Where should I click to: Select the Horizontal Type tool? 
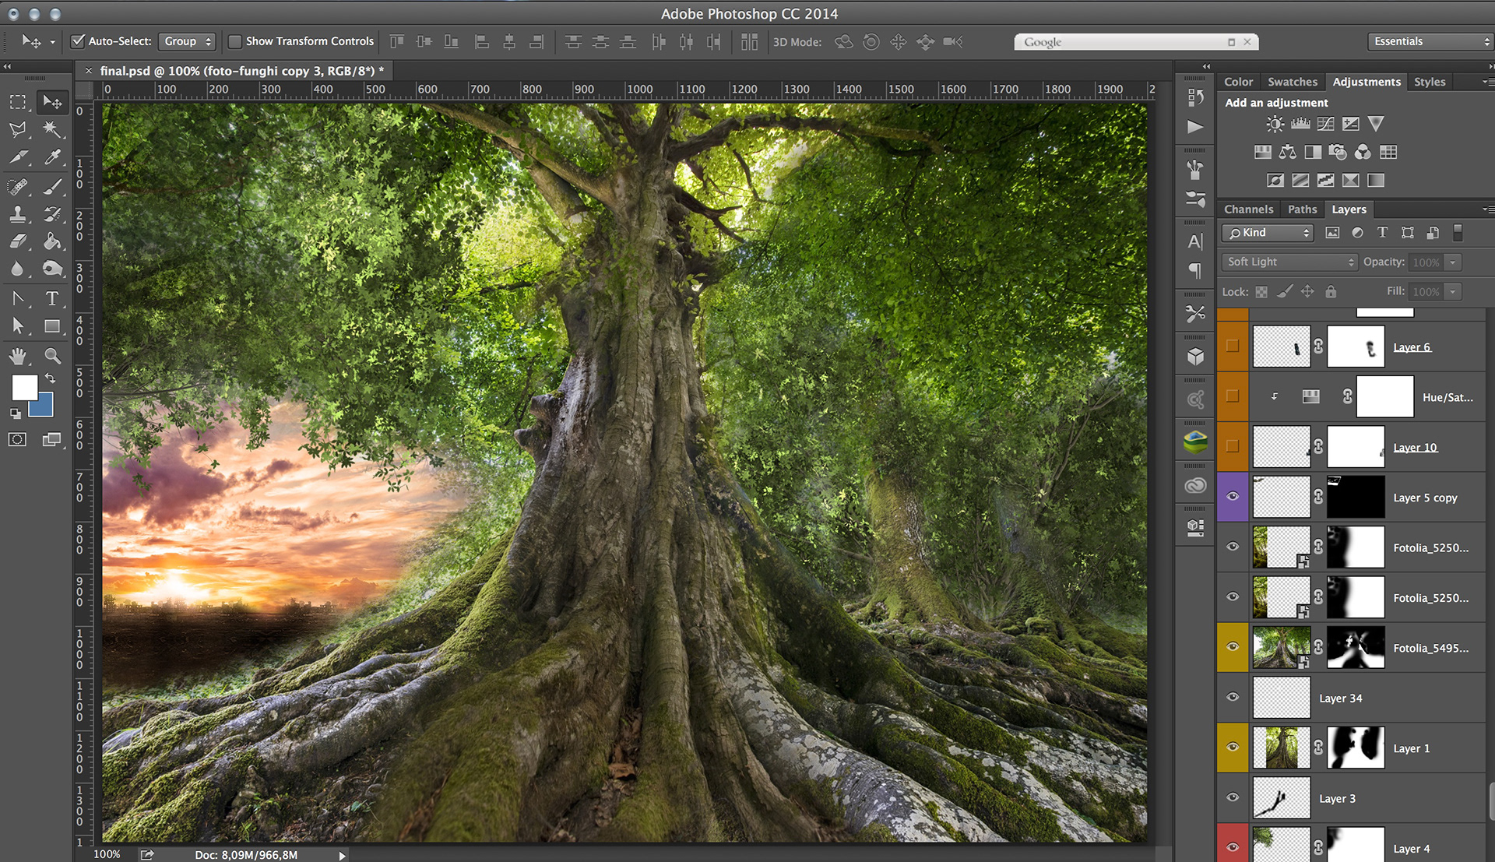pyautogui.click(x=52, y=298)
